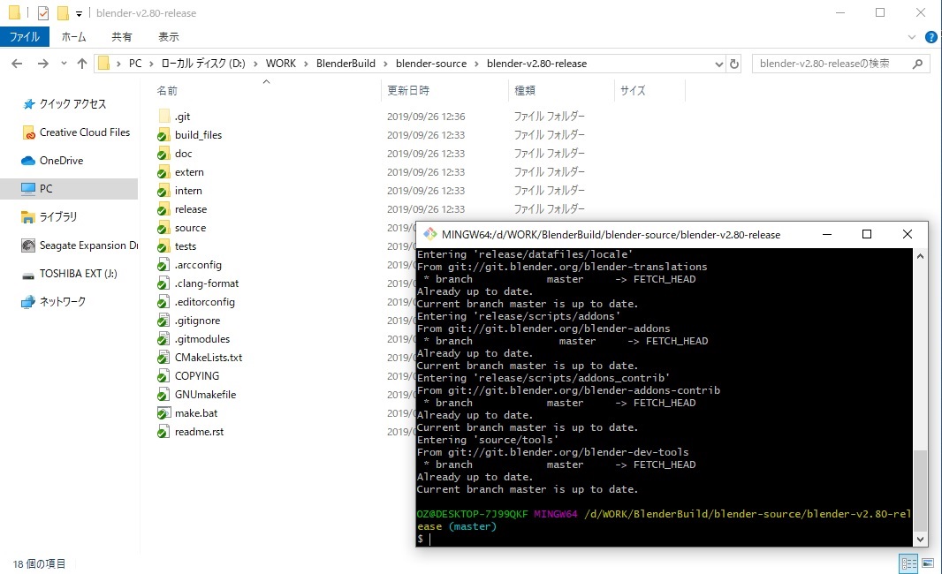Open the ファイル ribbon tab
Screen dimensions: 942x574
click(24, 36)
